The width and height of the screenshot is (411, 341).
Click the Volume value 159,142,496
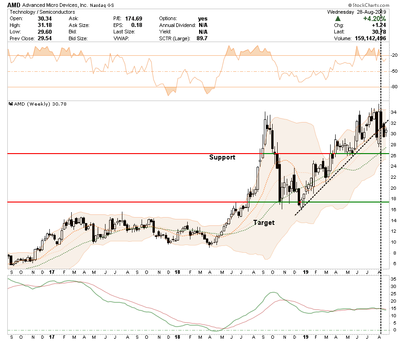[370, 38]
